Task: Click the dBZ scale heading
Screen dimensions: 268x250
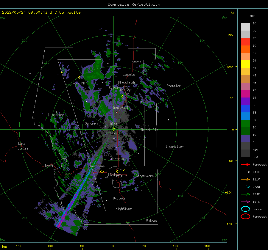Action: pos(253,16)
